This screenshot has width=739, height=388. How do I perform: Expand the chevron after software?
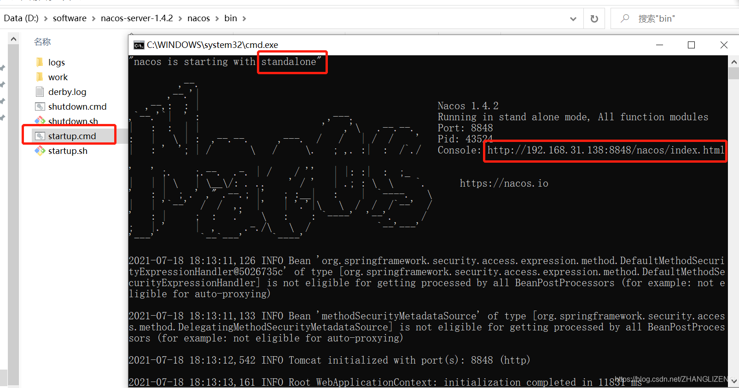tap(93, 18)
